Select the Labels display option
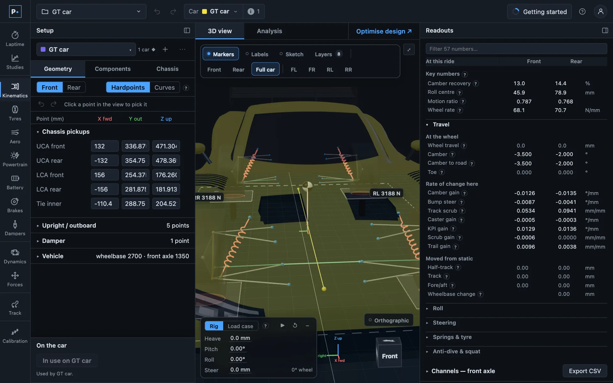613x383 pixels. pos(257,54)
